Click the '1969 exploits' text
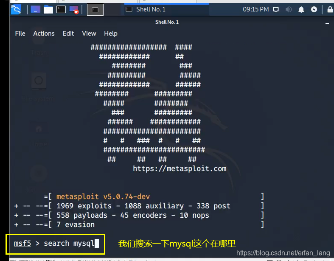This screenshot has width=334, height=261. pyautogui.click(x=84, y=206)
